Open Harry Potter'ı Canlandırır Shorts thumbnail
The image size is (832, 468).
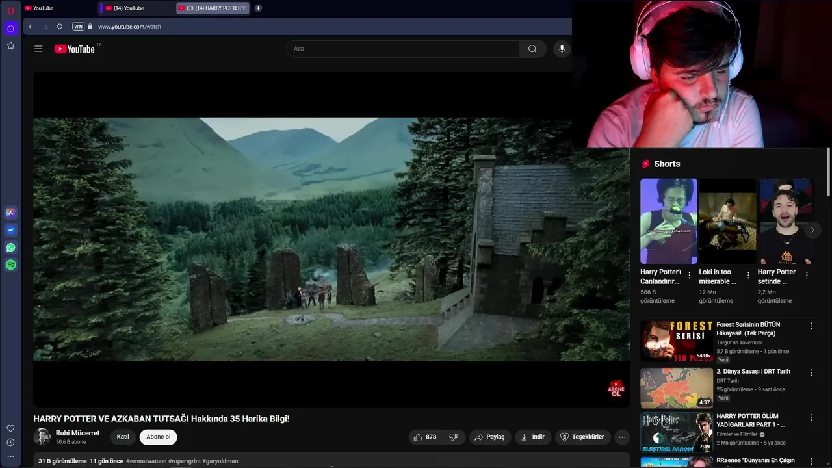pyautogui.click(x=669, y=221)
